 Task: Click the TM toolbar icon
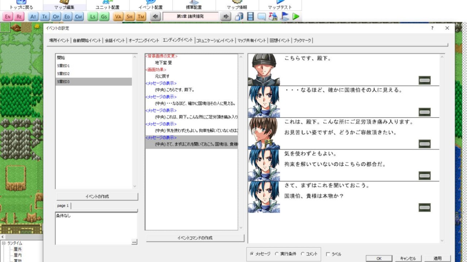(141, 17)
